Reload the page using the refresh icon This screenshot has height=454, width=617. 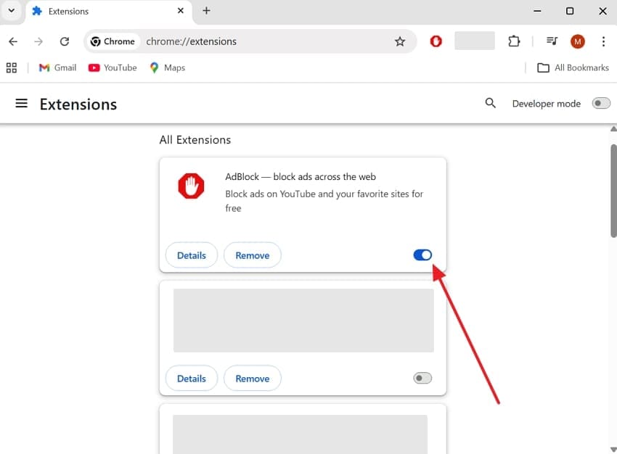click(65, 42)
